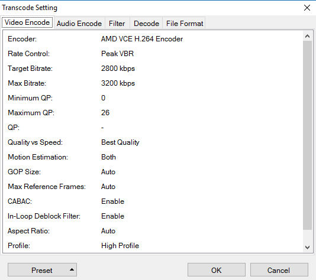Confirm settings with the OK button
316x280 pixels.
pos(217,270)
